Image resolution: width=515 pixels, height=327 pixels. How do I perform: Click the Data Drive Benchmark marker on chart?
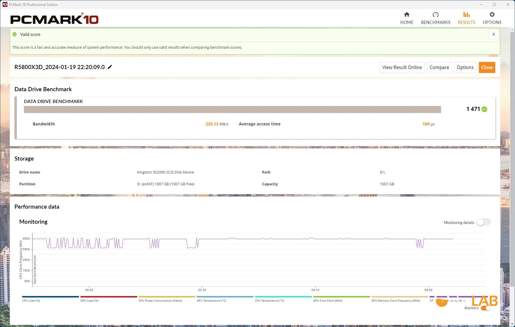35,269
